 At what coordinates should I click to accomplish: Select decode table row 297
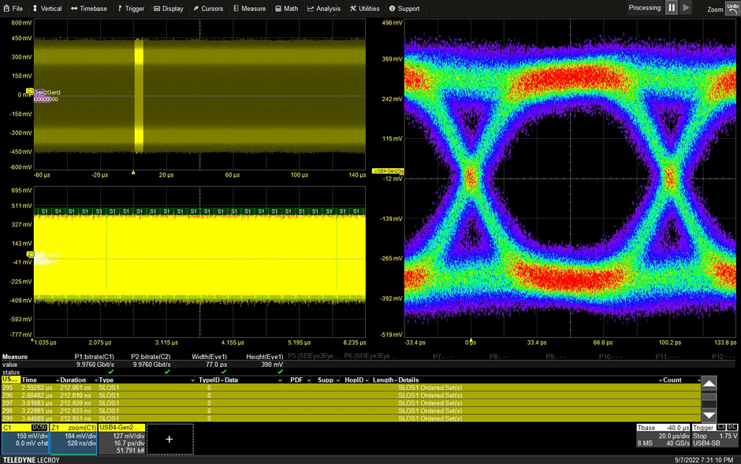[197, 404]
